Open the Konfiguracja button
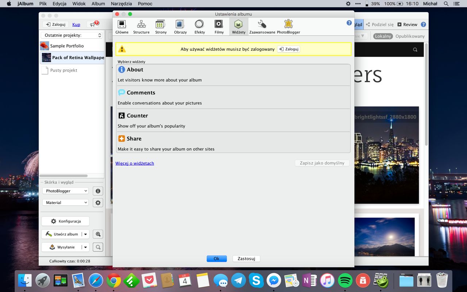467x292 pixels. (x=65, y=221)
